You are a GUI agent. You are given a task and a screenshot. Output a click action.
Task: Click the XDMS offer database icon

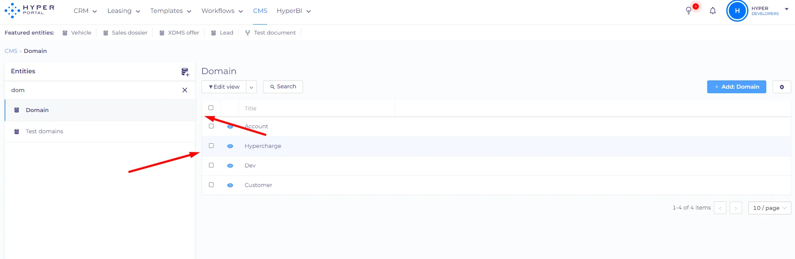point(162,33)
